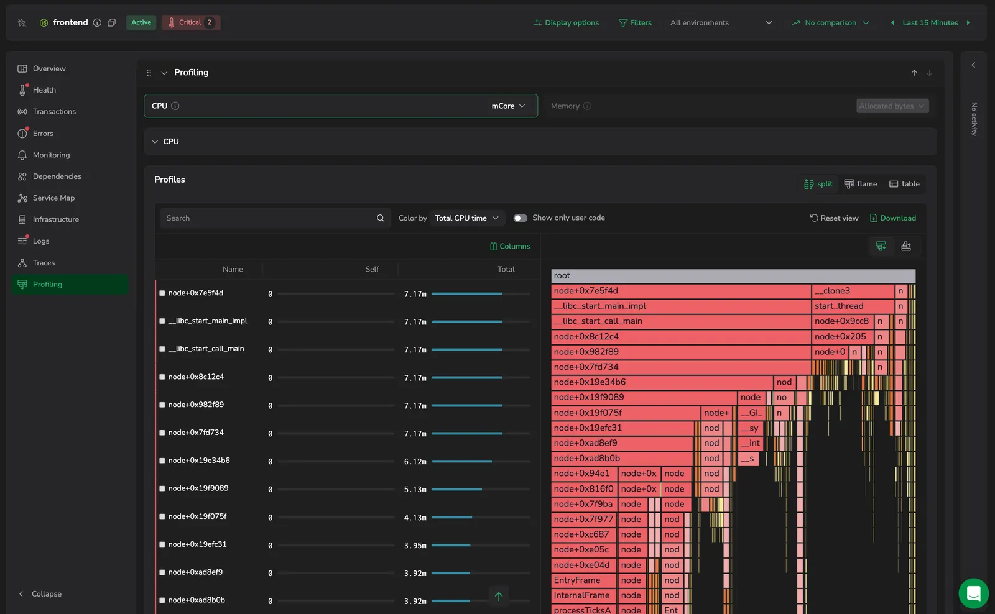Viewport: 995px width, 614px height.
Task: Select the flame graph layout icon
Action: pos(906,246)
